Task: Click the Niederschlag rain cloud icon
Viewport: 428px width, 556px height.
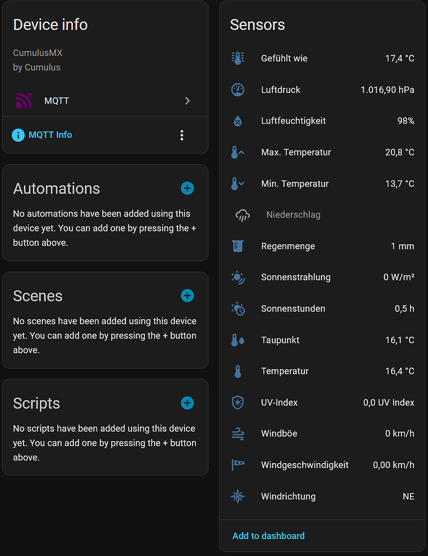Action: 242,215
